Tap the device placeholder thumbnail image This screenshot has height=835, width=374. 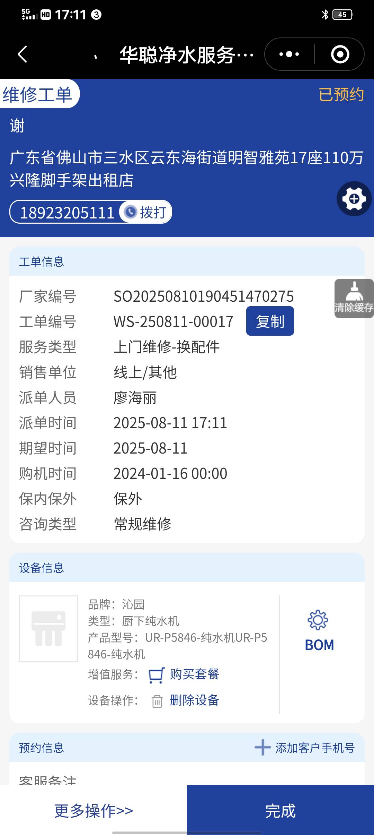point(48,629)
